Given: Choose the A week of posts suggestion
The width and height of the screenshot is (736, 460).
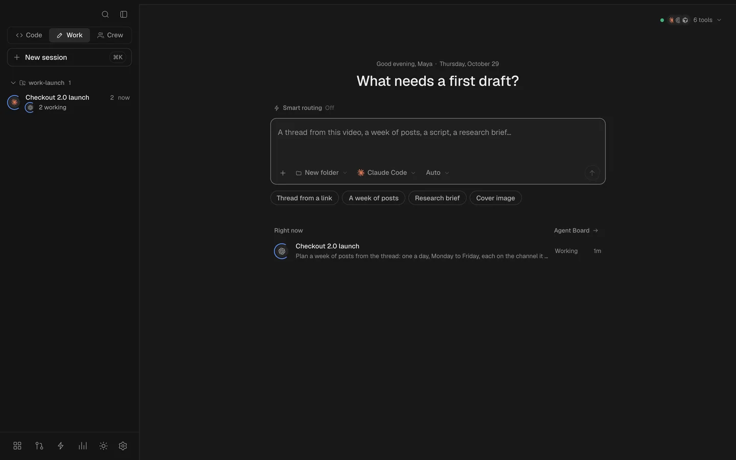Looking at the screenshot, I should (374, 198).
